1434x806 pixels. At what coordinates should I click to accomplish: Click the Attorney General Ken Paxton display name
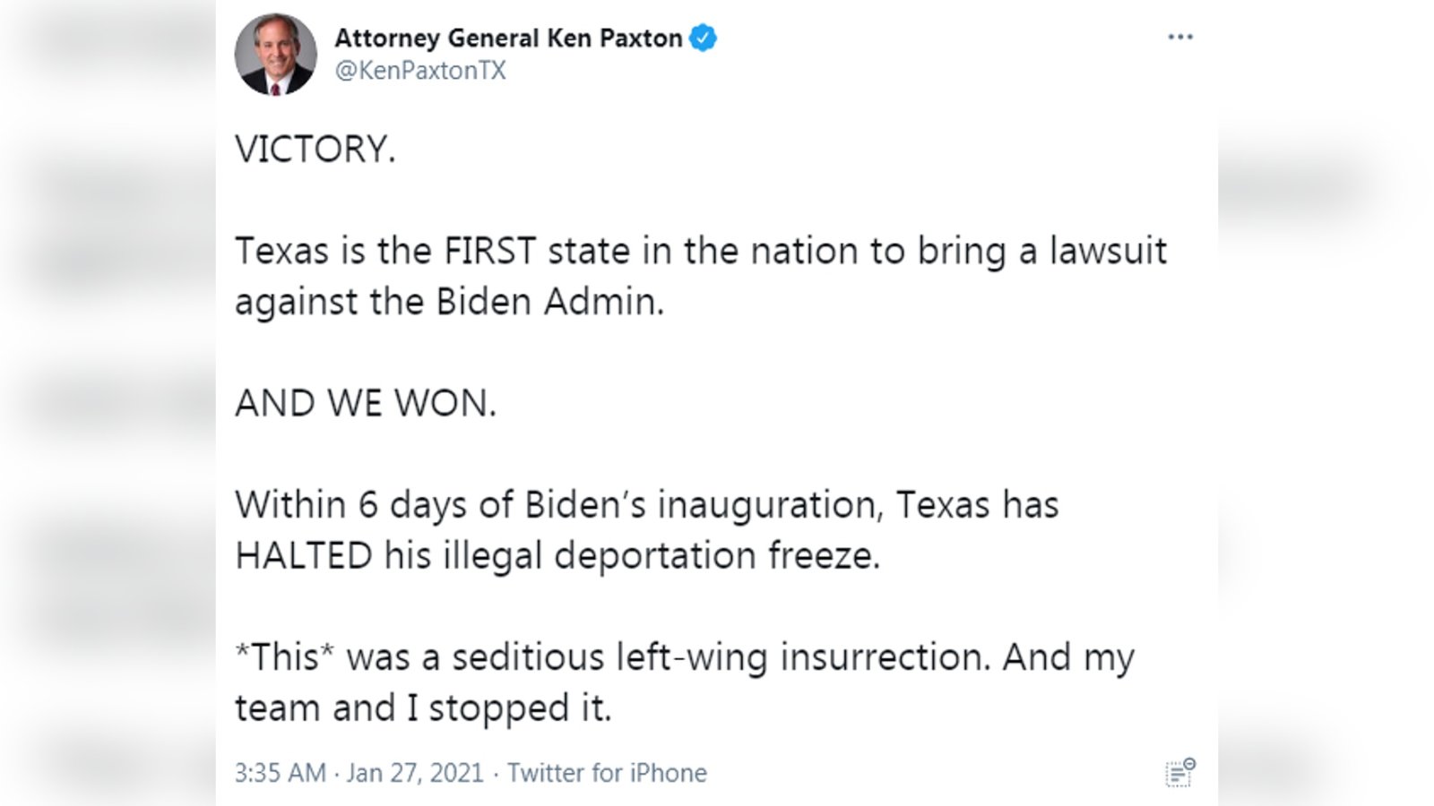coord(508,39)
